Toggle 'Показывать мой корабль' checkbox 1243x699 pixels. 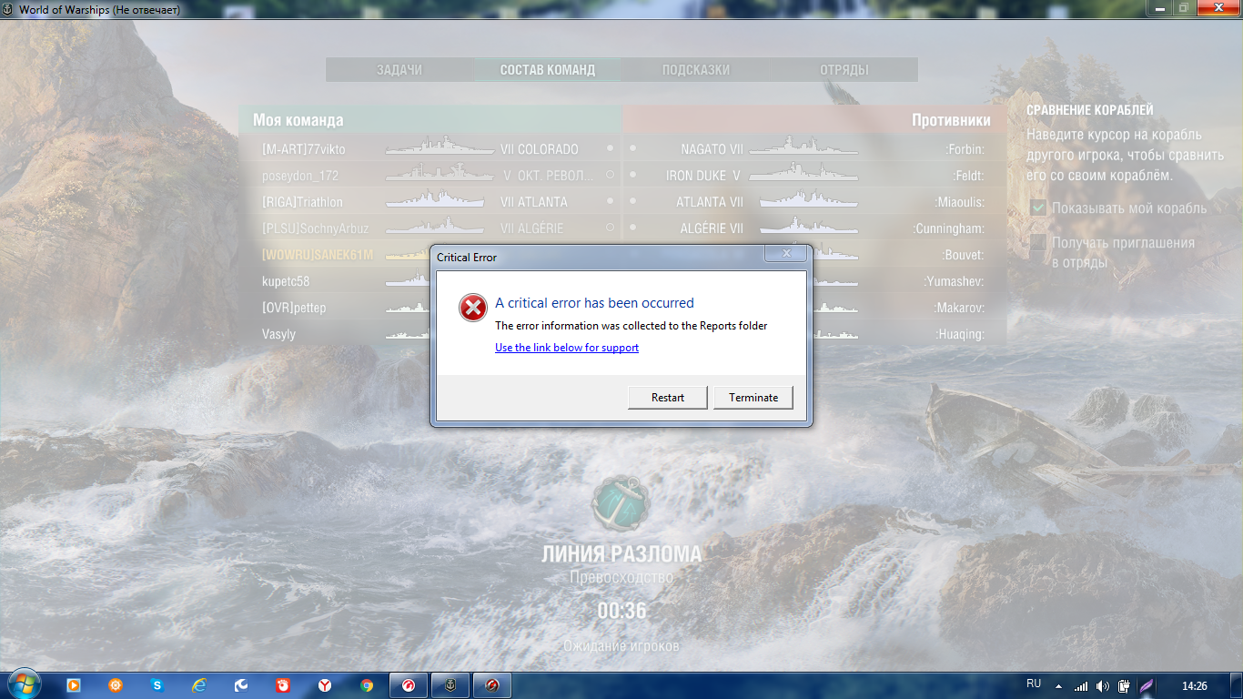tap(1038, 208)
